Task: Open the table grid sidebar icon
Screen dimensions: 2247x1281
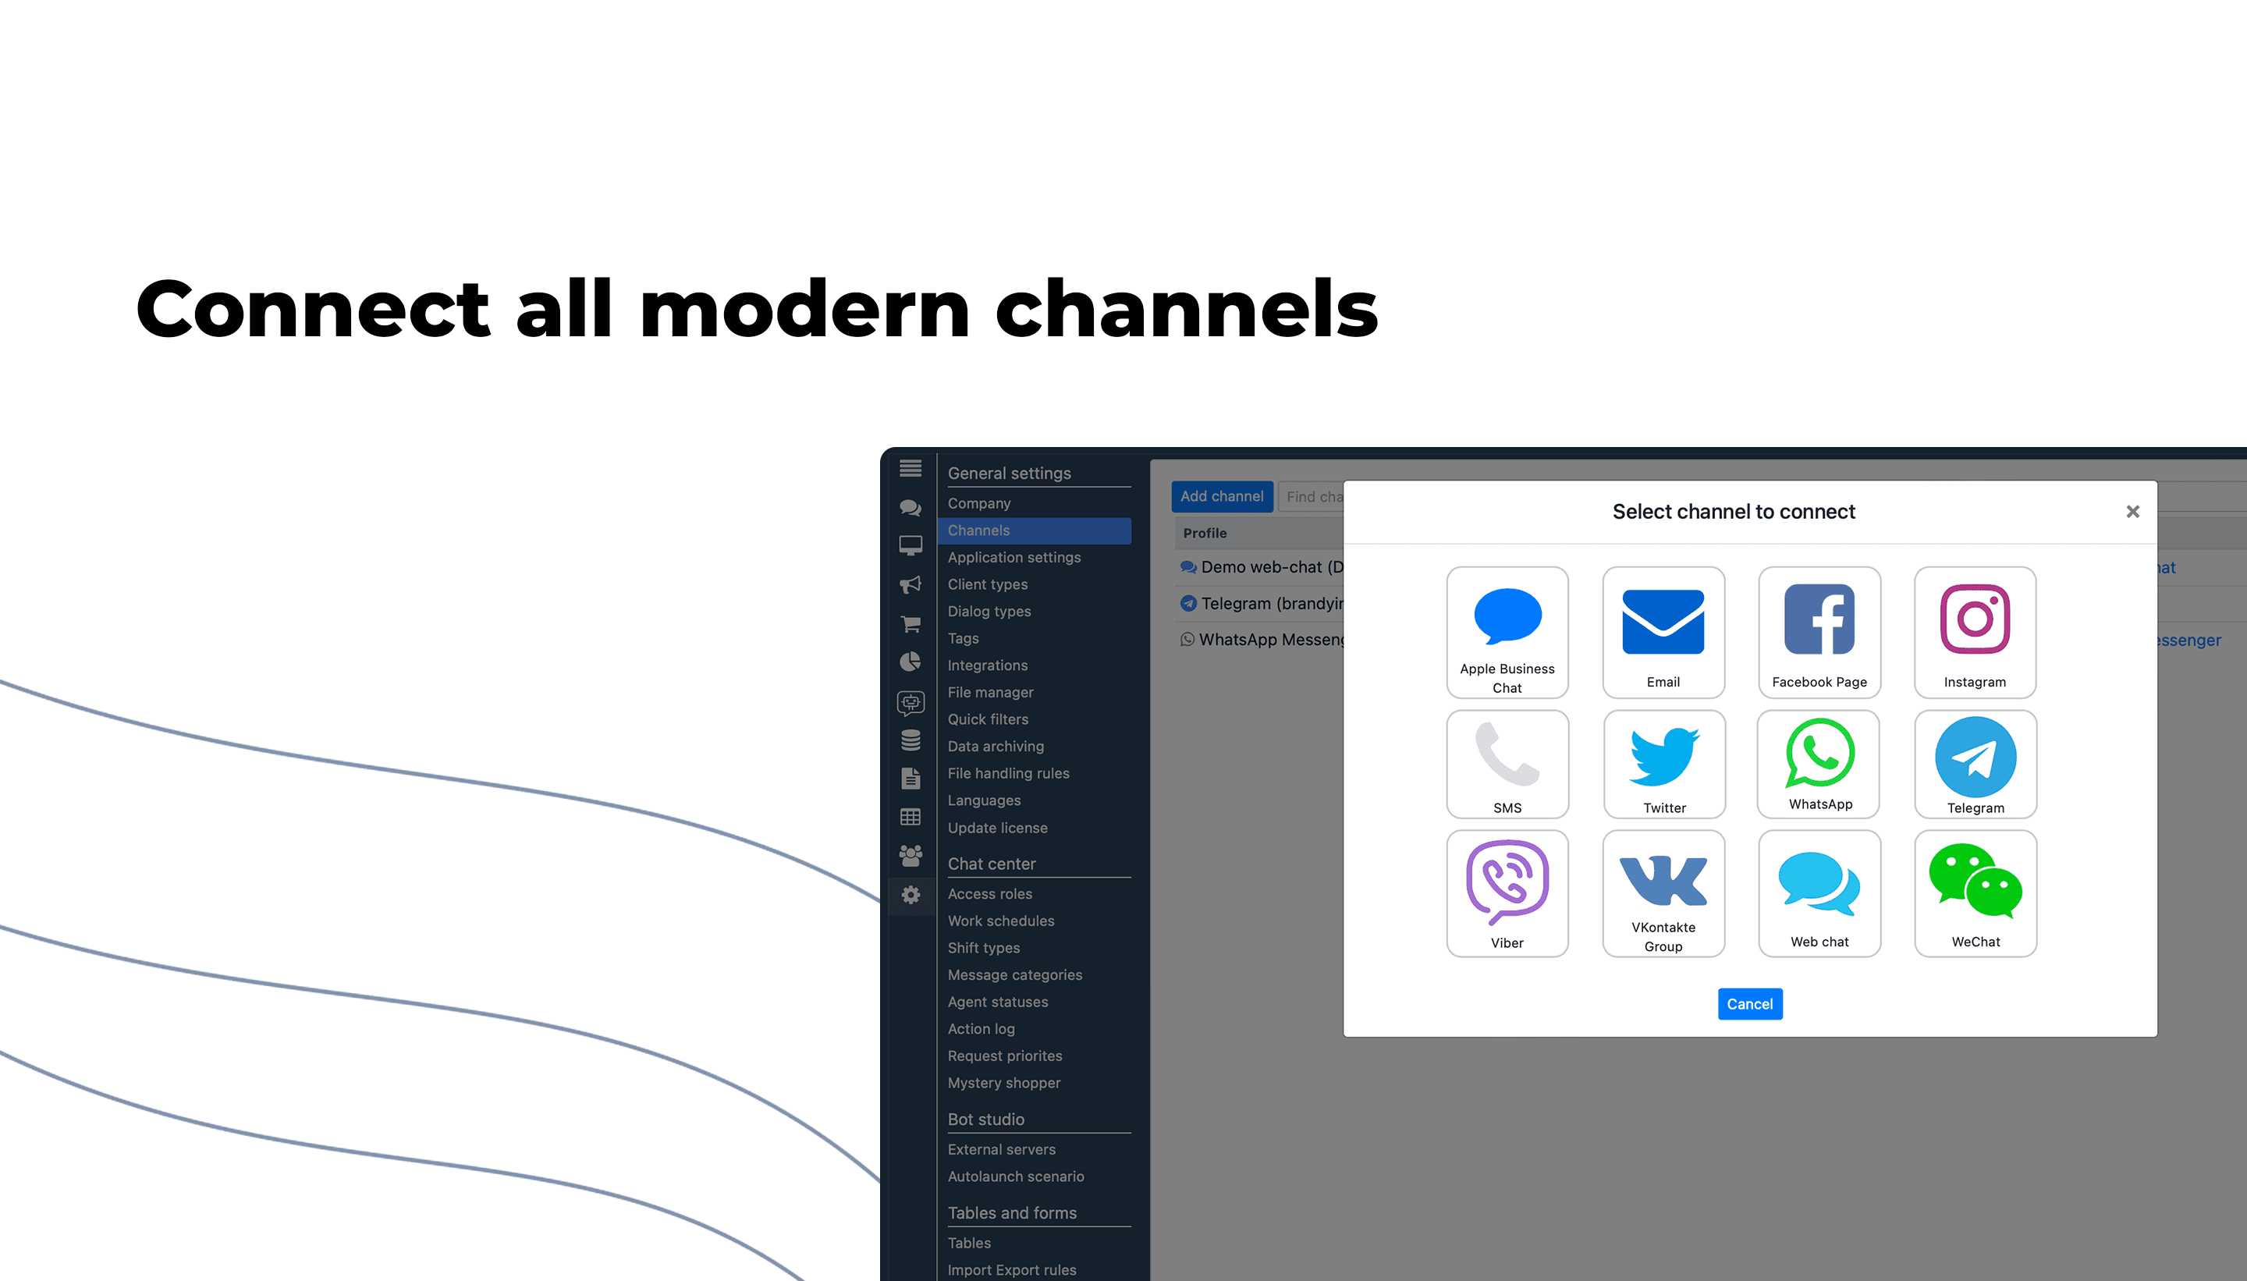Action: [911, 818]
